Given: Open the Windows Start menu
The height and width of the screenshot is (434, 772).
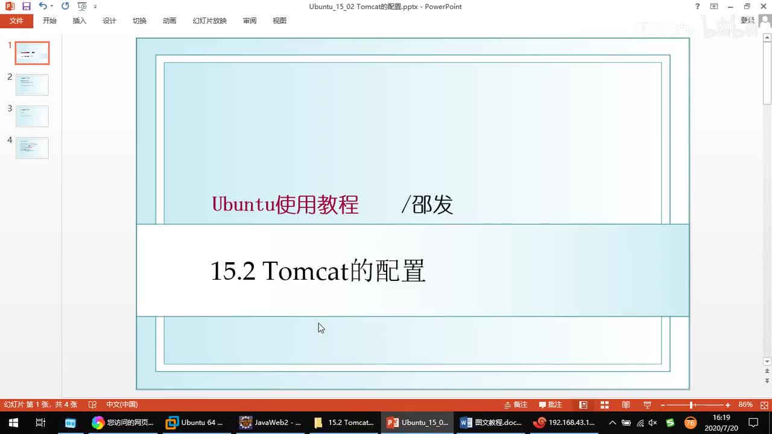Looking at the screenshot, I should point(13,423).
